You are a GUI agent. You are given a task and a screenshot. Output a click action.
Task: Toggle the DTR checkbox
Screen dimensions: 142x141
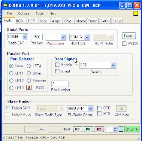coord(99,108)
